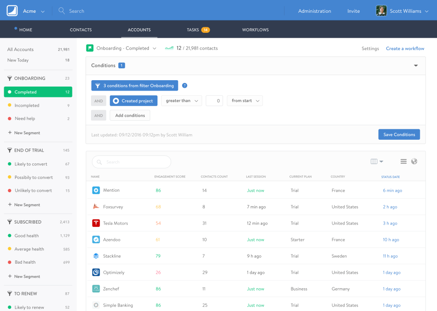The height and width of the screenshot is (311, 437).
Task: Click the TO RENEW funnel icon
Action: 10,293
